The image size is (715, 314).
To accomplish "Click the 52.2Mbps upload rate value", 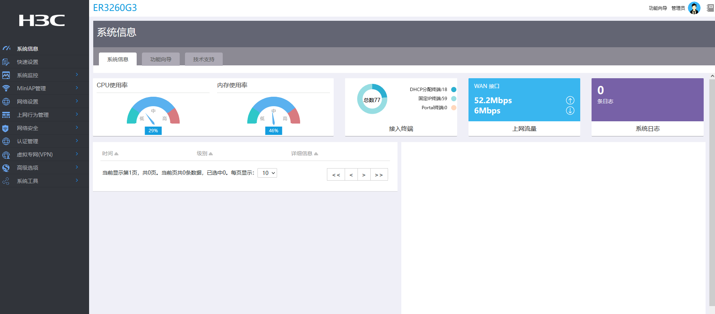I will point(493,101).
